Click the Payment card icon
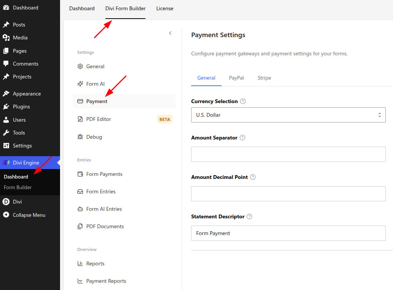This screenshot has width=393, height=290. tap(80, 101)
